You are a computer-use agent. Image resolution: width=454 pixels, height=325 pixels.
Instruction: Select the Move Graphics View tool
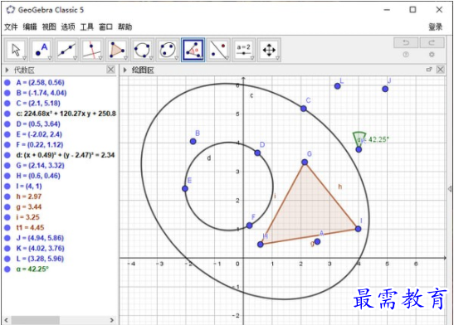click(x=269, y=50)
